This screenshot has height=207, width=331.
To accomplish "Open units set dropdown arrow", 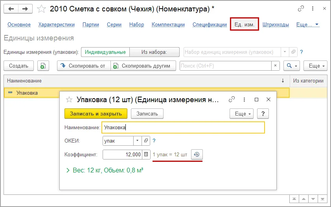I will coord(285,52).
